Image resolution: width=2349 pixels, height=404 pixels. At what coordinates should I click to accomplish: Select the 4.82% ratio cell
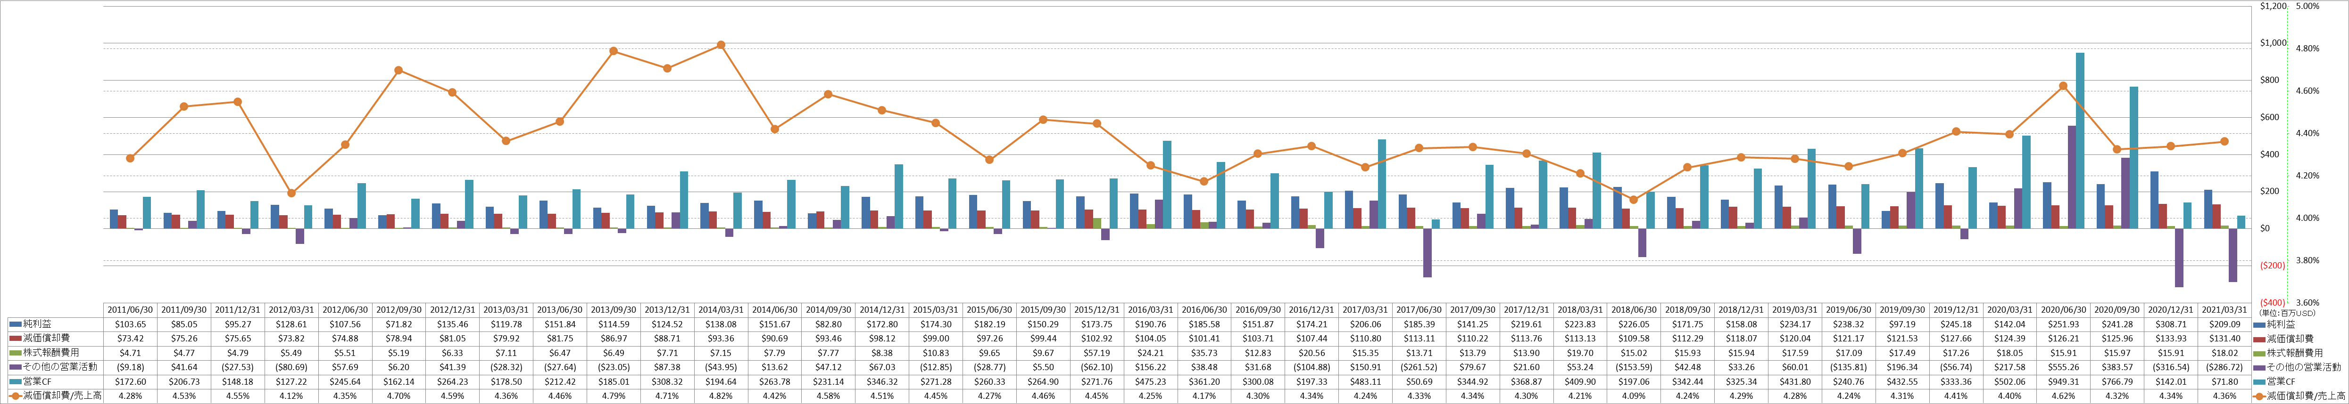point(722,396)
